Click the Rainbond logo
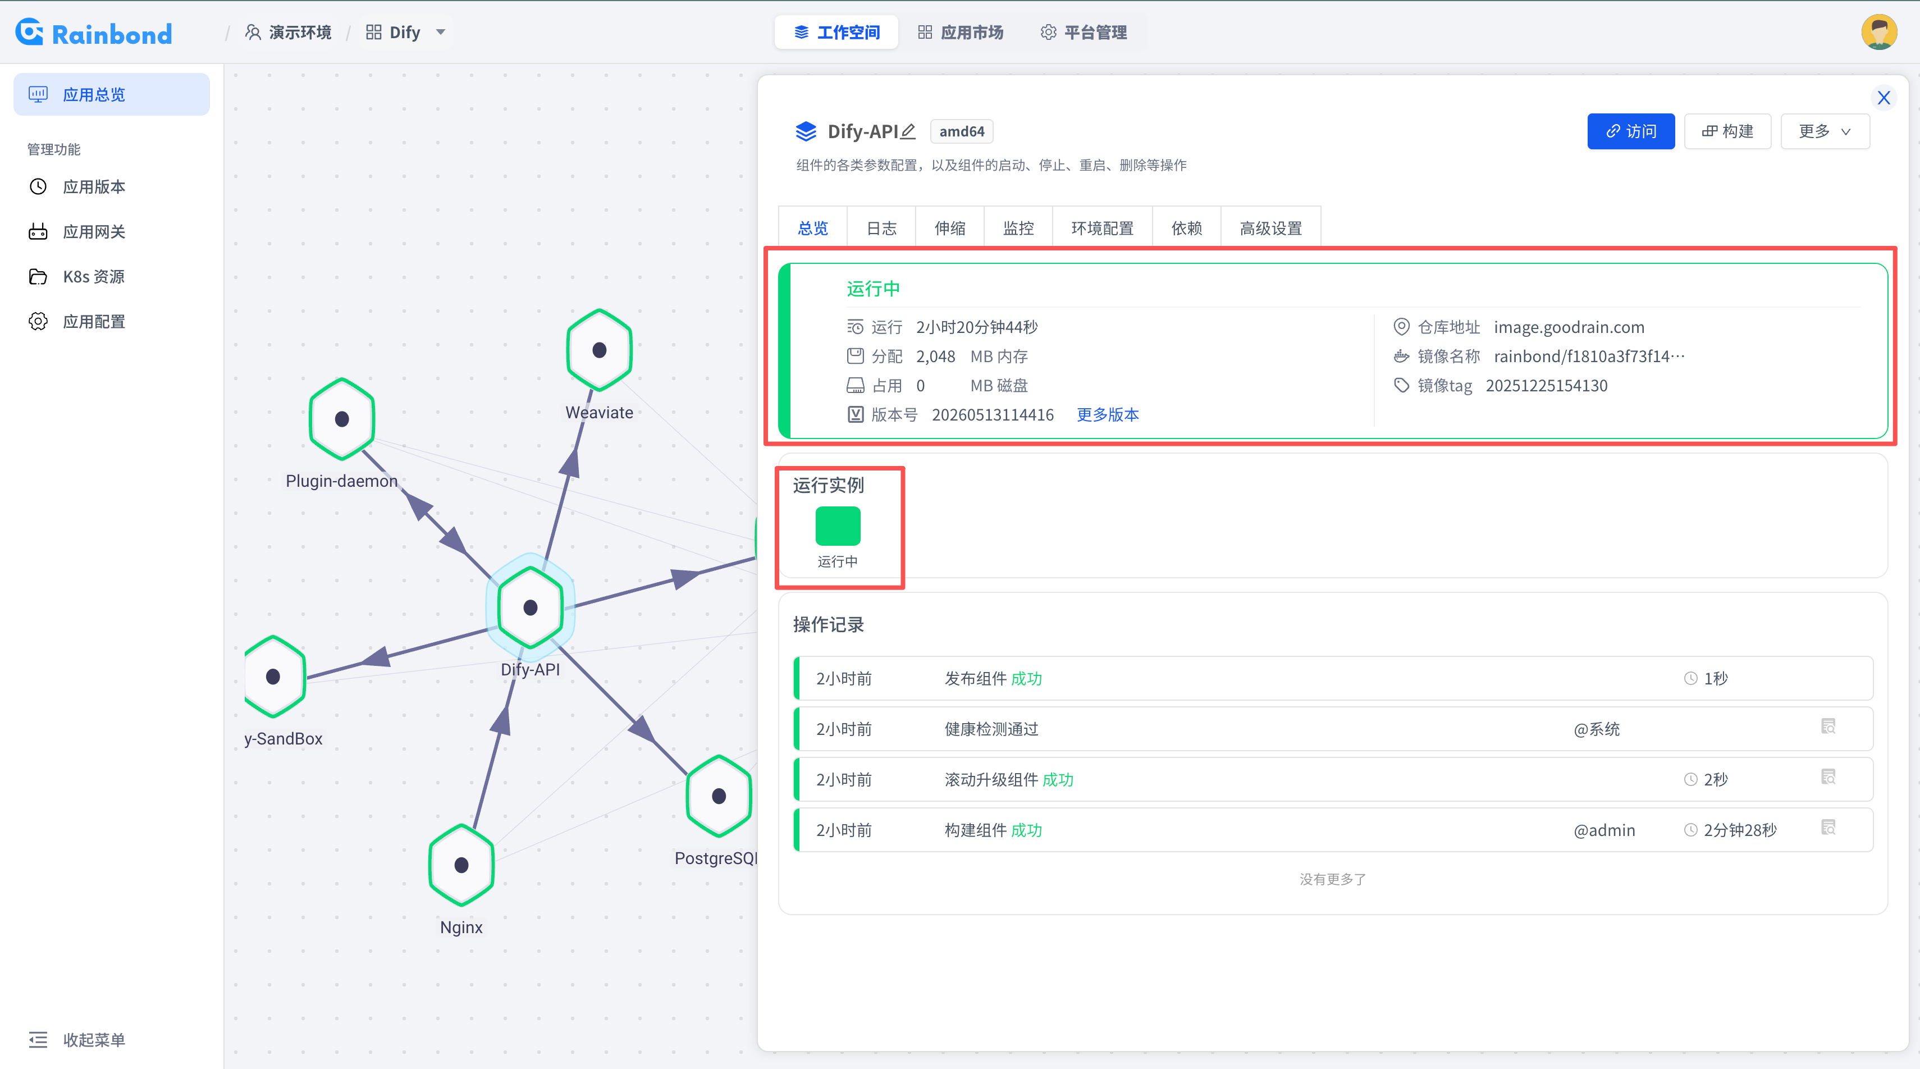 point(93,33)
